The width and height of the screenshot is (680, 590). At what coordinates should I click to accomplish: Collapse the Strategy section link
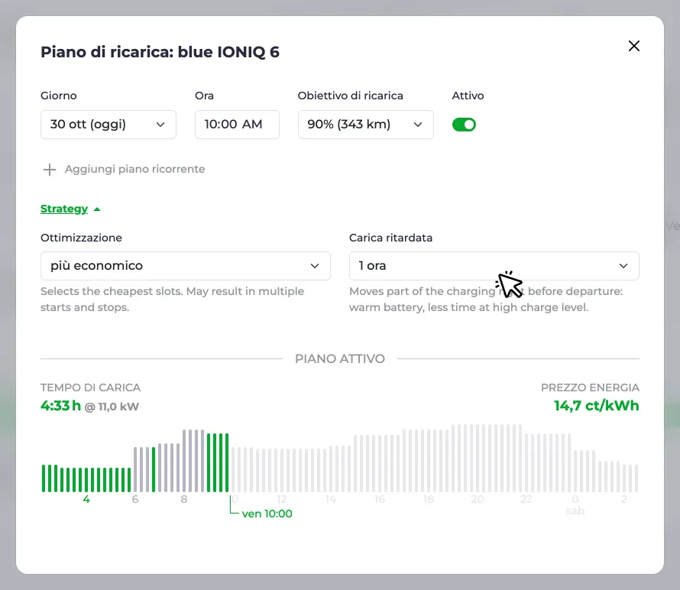(x=64, y=209)
